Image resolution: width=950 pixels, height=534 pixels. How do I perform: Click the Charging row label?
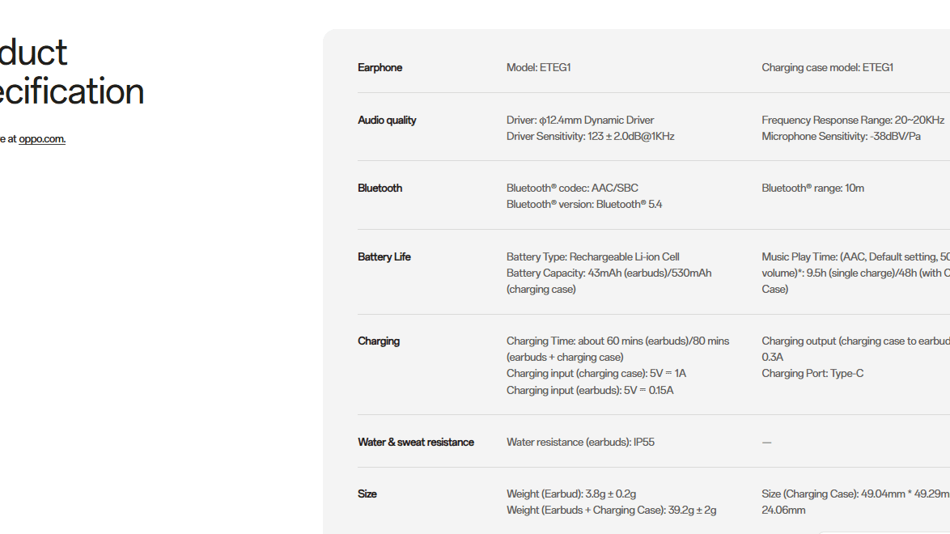[x=379, y=341]
